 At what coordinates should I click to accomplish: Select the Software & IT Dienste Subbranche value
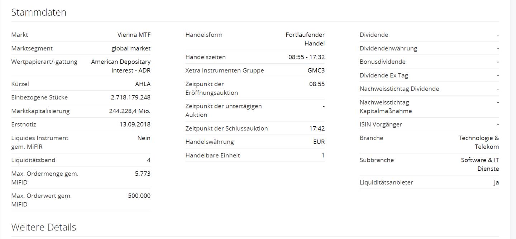point(480,165)
